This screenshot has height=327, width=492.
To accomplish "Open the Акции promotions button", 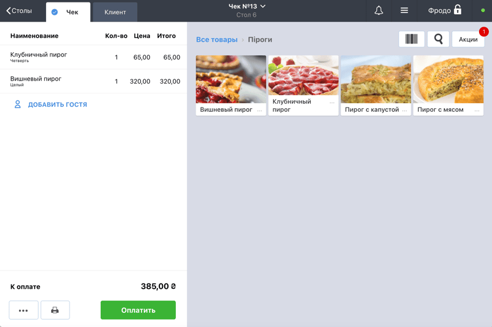I will (468, 39).
